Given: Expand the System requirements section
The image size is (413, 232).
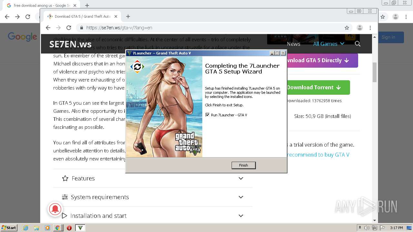Looking at the screenshot, I should [153, 197].
